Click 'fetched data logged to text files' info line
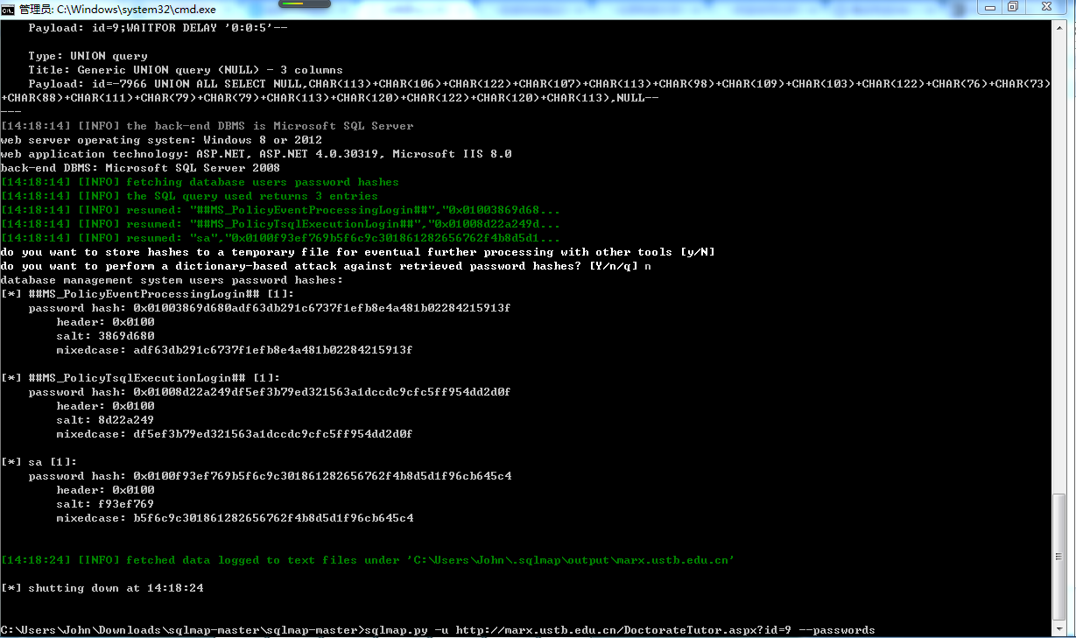The image size is (1076, 638). (368, 560)
